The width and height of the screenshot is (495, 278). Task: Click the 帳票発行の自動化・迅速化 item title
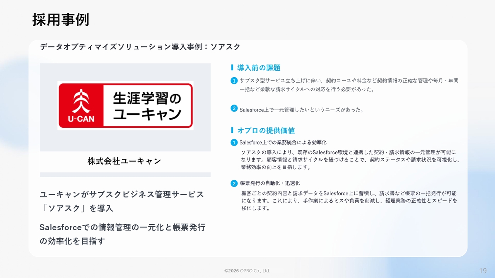pyautogui.click(x=270, y=183)
